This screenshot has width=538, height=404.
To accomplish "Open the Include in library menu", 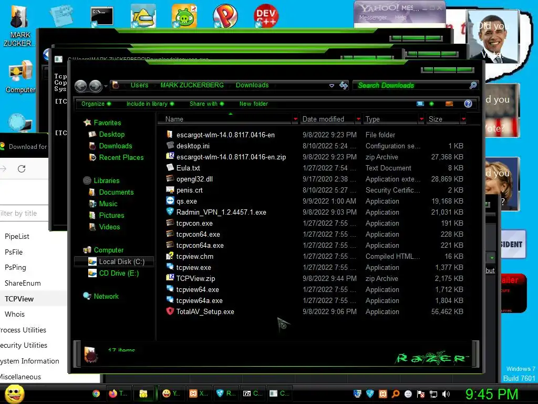I will coord(150,104).
